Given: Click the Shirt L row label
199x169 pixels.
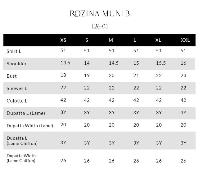Looking at the screenshot, I should 14,51.
